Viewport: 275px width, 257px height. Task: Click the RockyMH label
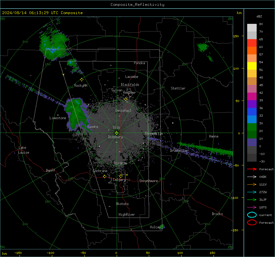(81, 86)
